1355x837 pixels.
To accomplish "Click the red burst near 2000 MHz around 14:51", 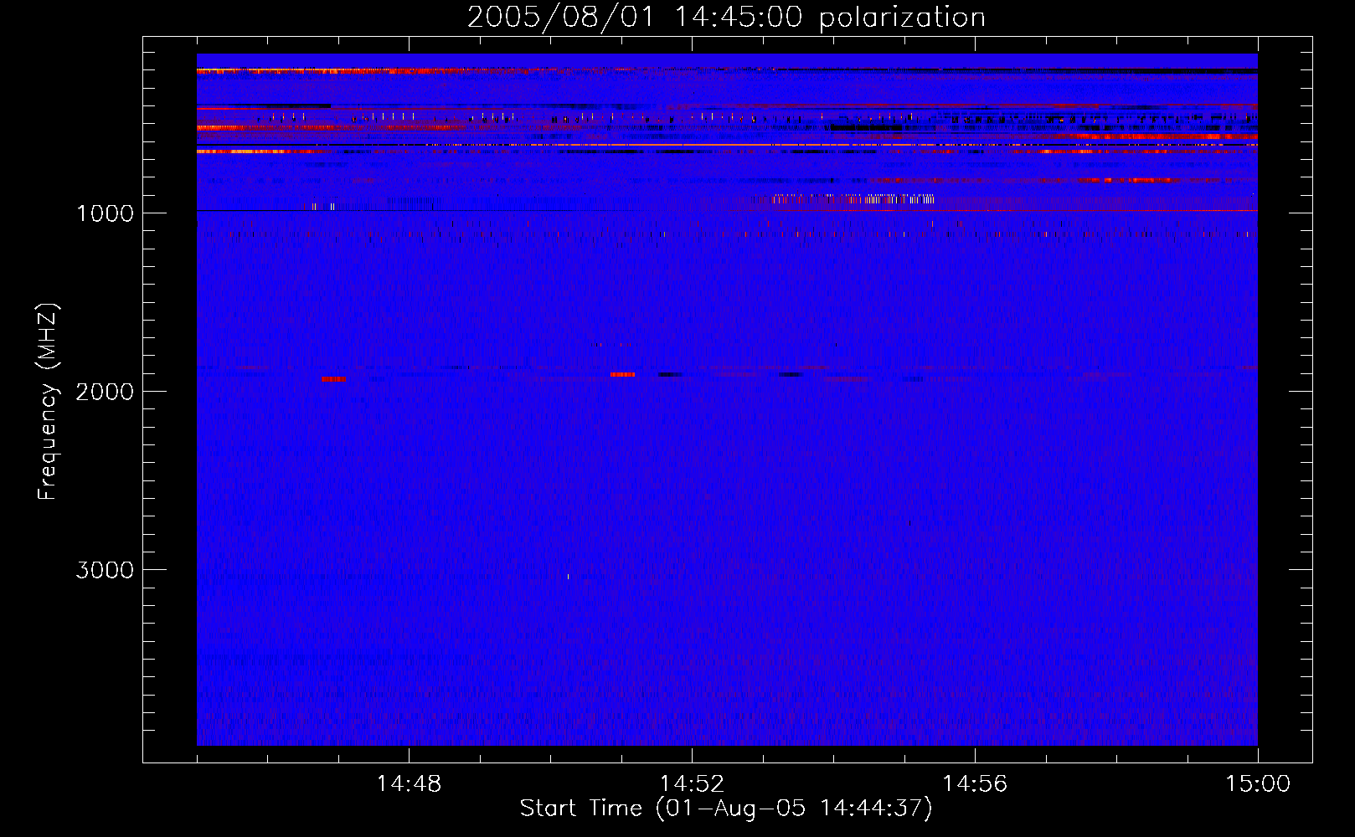I will (x=622, y=374).
